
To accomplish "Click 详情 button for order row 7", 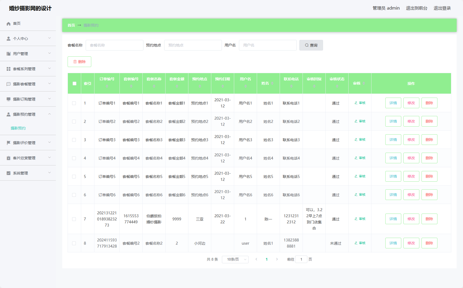I will coord(393,219).
